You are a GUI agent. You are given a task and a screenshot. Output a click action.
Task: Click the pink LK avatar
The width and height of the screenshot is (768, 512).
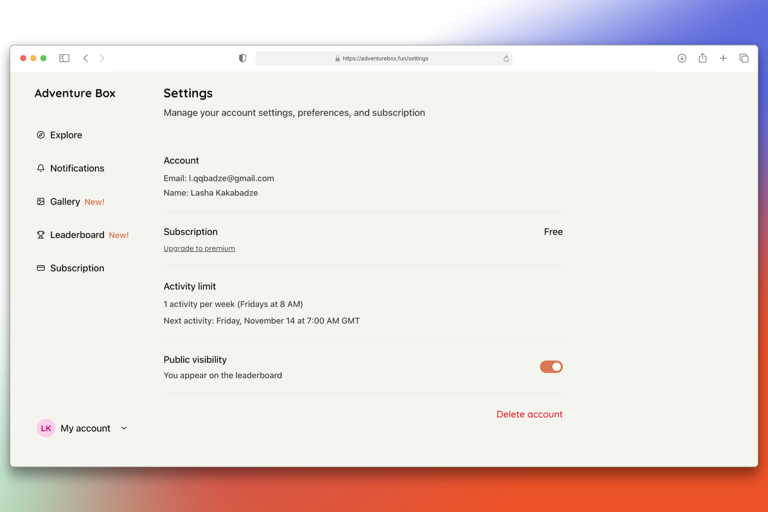pos(46,428)
